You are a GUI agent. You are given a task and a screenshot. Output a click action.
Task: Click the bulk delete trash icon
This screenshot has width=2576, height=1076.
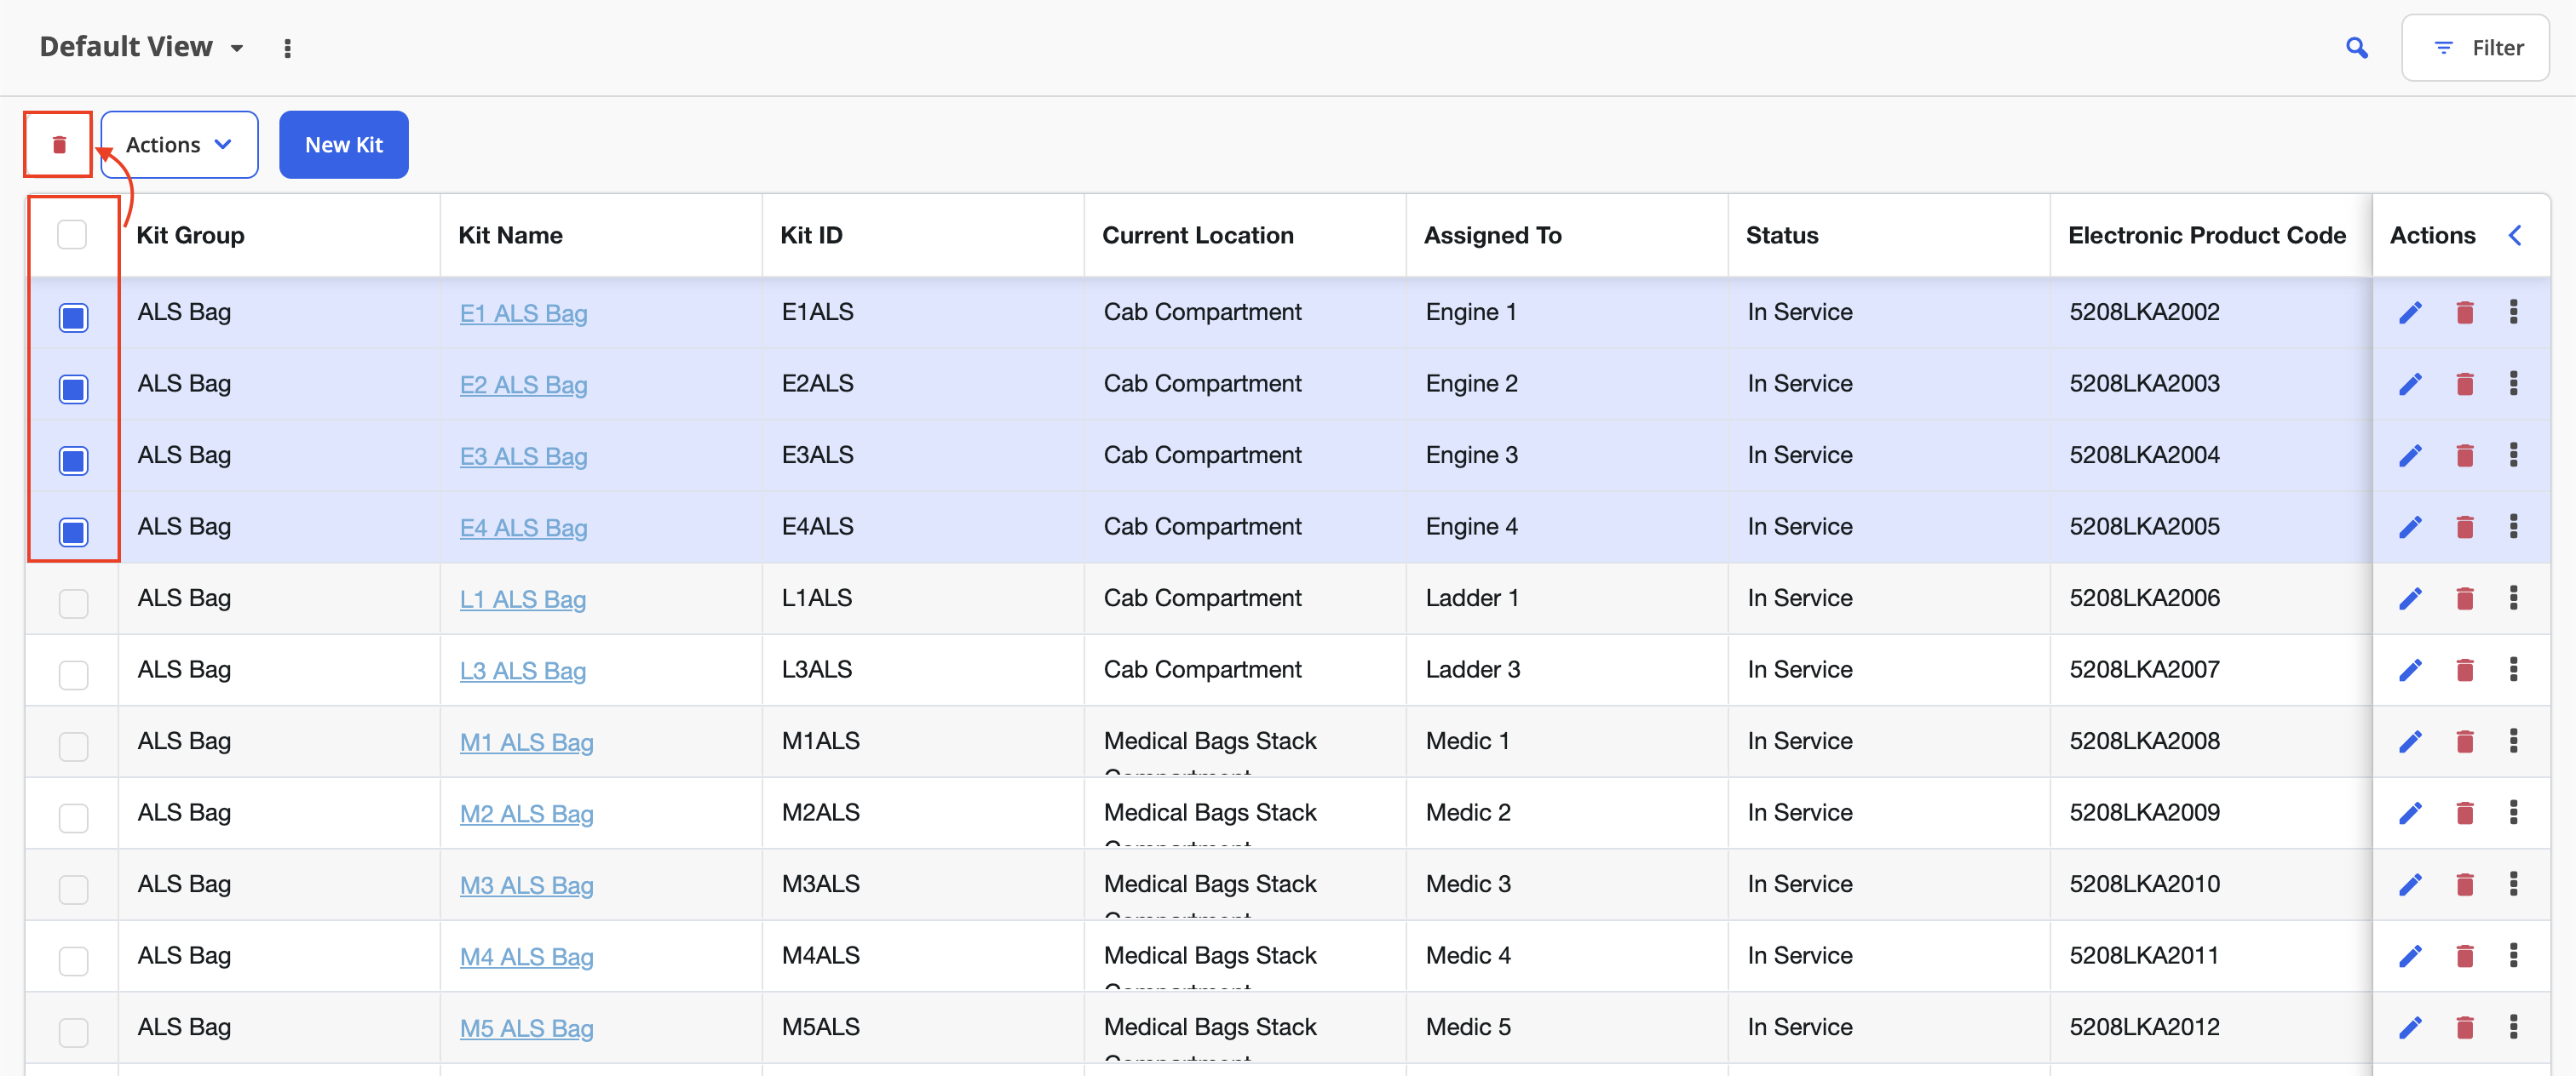click(x=59, y=145)
